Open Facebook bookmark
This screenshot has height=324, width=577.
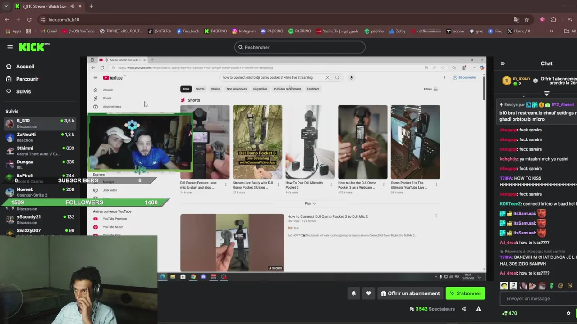tap(188, 31)
